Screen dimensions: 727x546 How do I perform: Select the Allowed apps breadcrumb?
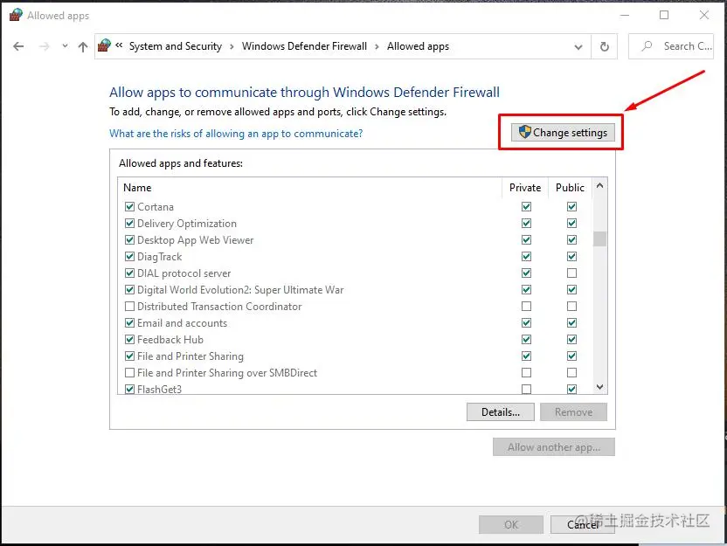click(419, 46)
